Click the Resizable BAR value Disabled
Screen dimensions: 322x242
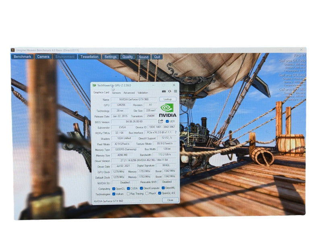point(167,182)
